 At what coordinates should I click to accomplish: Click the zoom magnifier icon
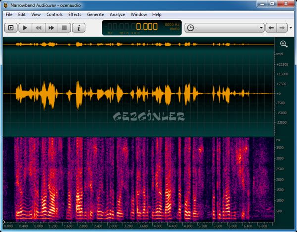click(284, 44)
